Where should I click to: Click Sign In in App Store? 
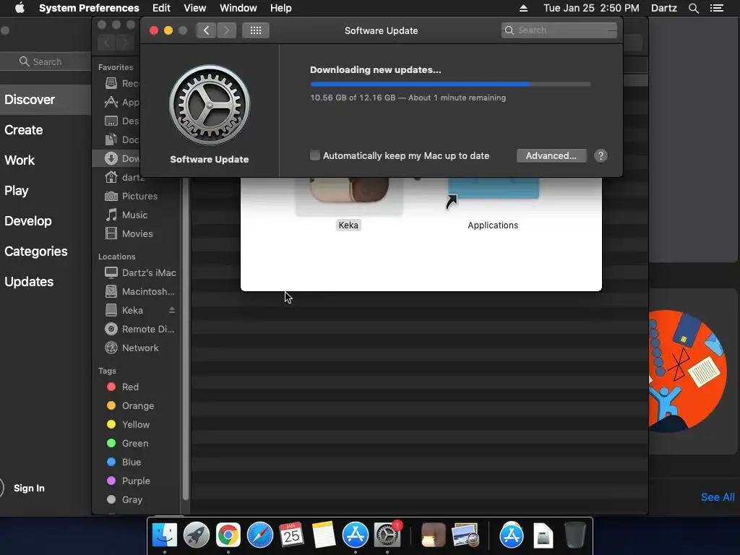[x=29, y=488]
